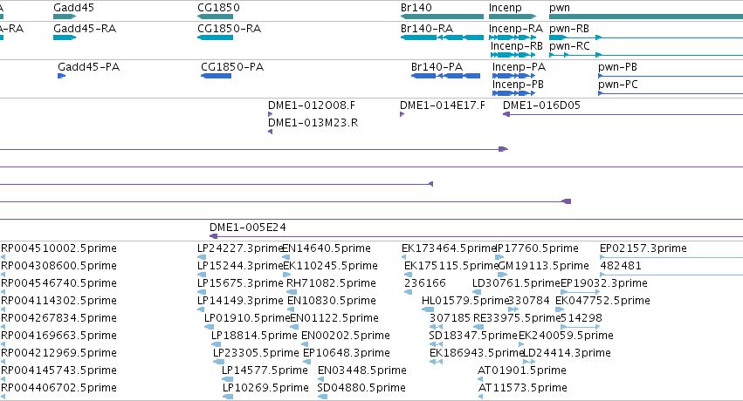Click the pwn-RB transcript label

(x=569, y=29)
